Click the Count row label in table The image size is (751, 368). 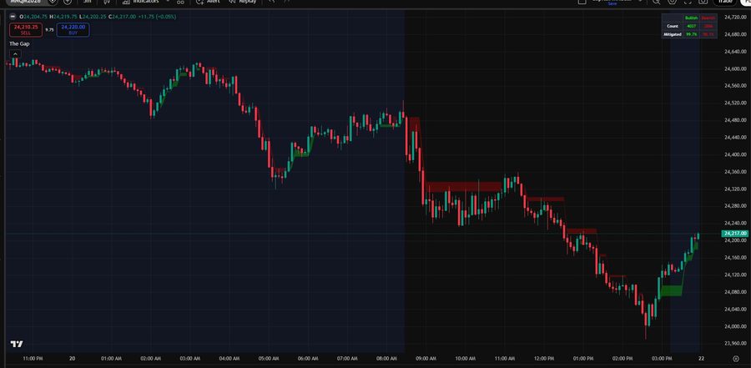[x=672, y=26]
